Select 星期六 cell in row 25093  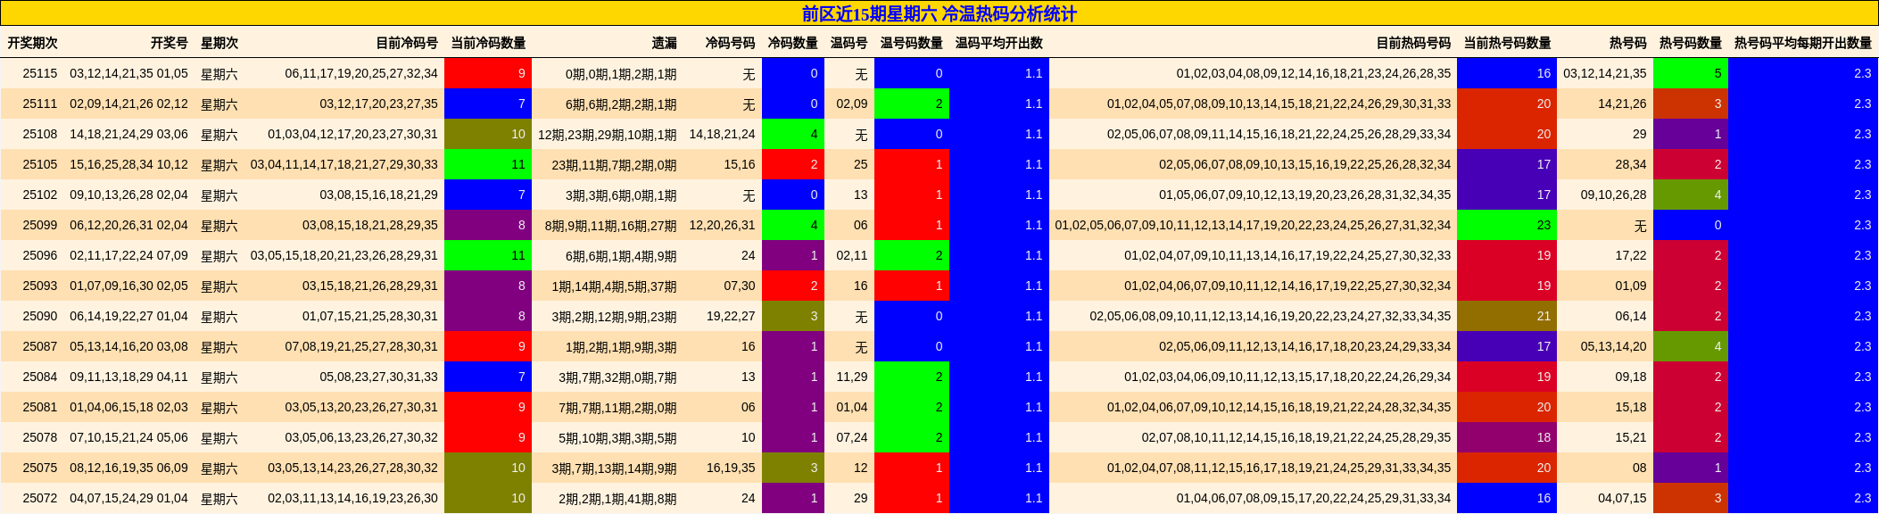tap(219, 286)
